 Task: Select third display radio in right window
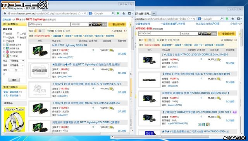[174, 40]
